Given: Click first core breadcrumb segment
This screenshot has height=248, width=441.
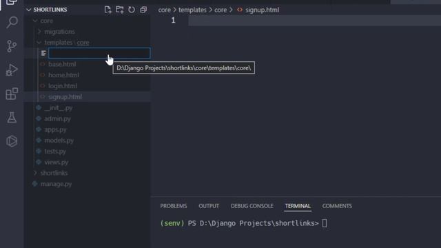Looking at the screenshot, I should [x=165, y=10].
